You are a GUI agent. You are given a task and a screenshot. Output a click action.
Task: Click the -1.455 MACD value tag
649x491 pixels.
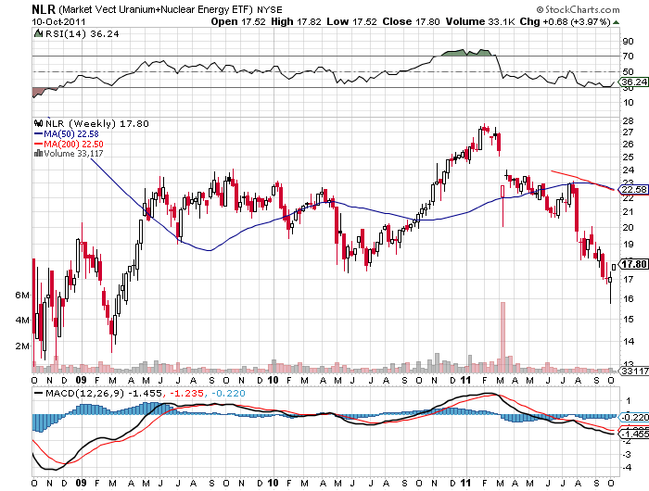633,434
